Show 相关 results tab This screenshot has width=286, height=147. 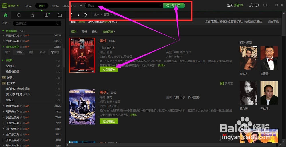click(74, 32)
